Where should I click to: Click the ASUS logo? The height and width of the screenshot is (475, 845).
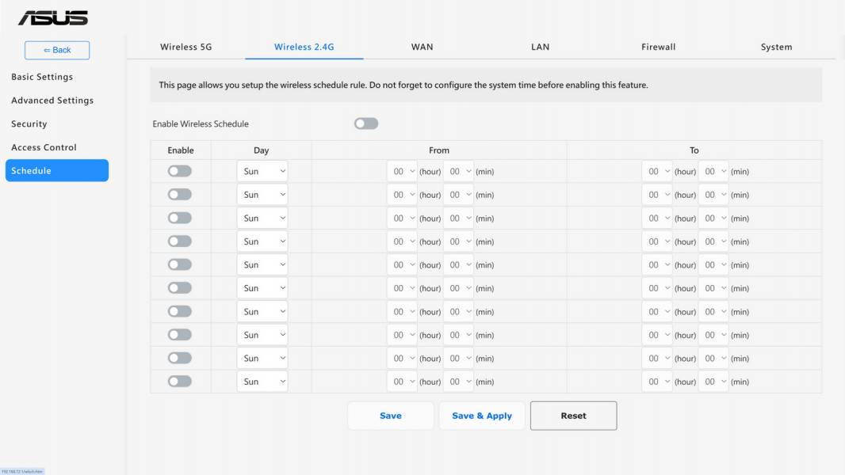click(53, 18)
